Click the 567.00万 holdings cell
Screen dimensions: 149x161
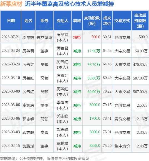coord(140,92)
